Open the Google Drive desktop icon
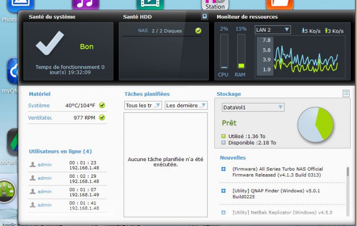The width and height of the screenshot is (357, 226). click(13, 142)
